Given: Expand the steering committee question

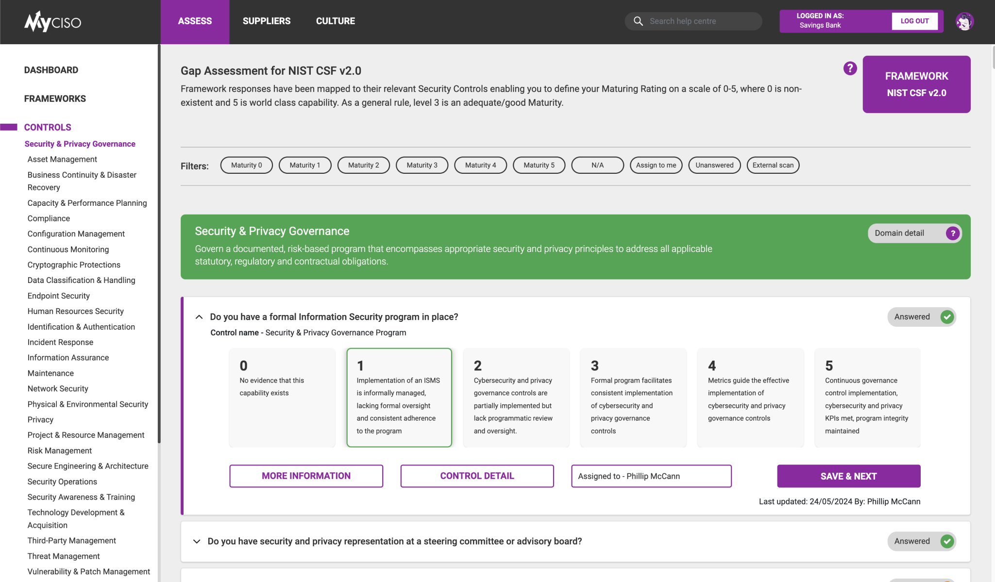Looking at the screenshot, I should (x=197, y=541).
